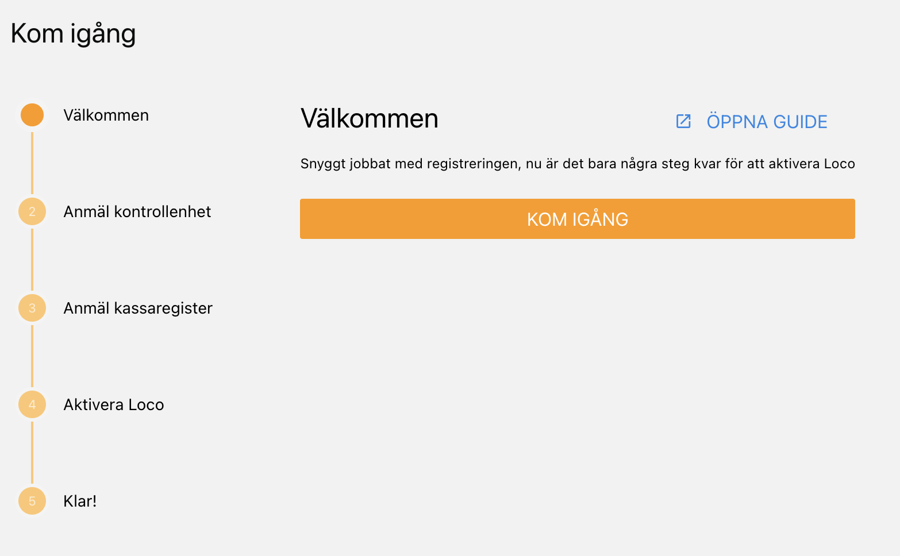Go to the Anmäl kontrollenhet step label
This screenshot has height=556, width=900.
click(x=137, y=211)
